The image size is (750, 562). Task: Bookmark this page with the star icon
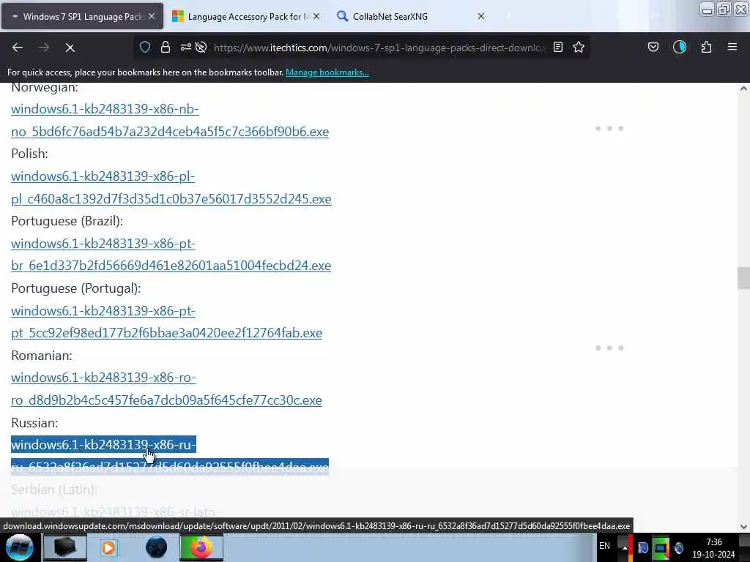(579, 47)
